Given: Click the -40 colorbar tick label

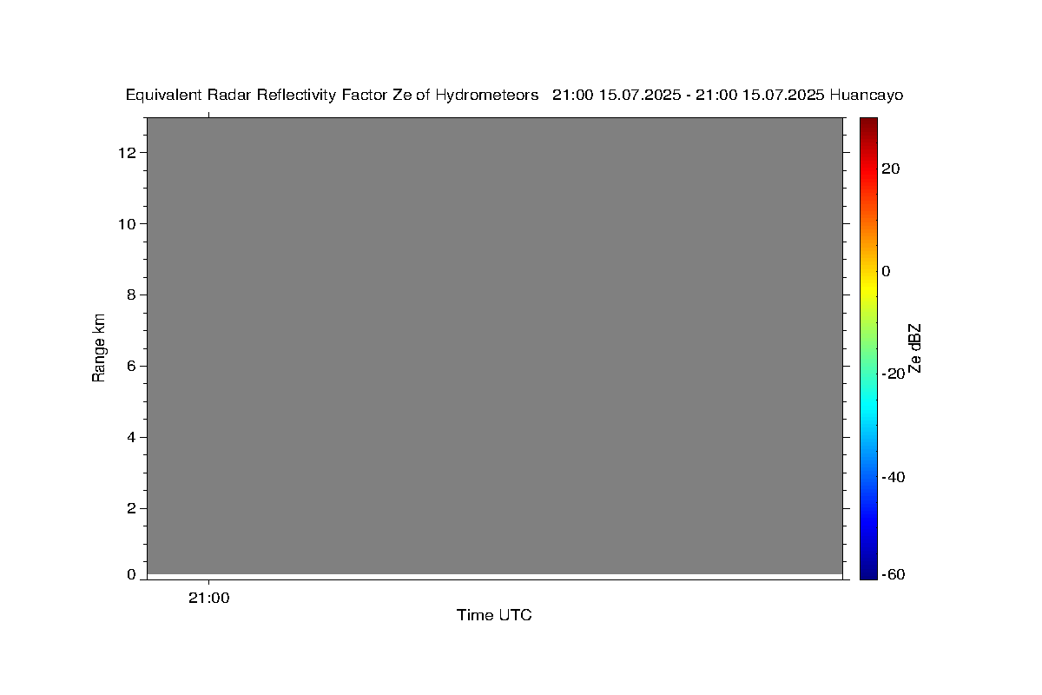Looking at the screenshot, I should click(893, 477).
